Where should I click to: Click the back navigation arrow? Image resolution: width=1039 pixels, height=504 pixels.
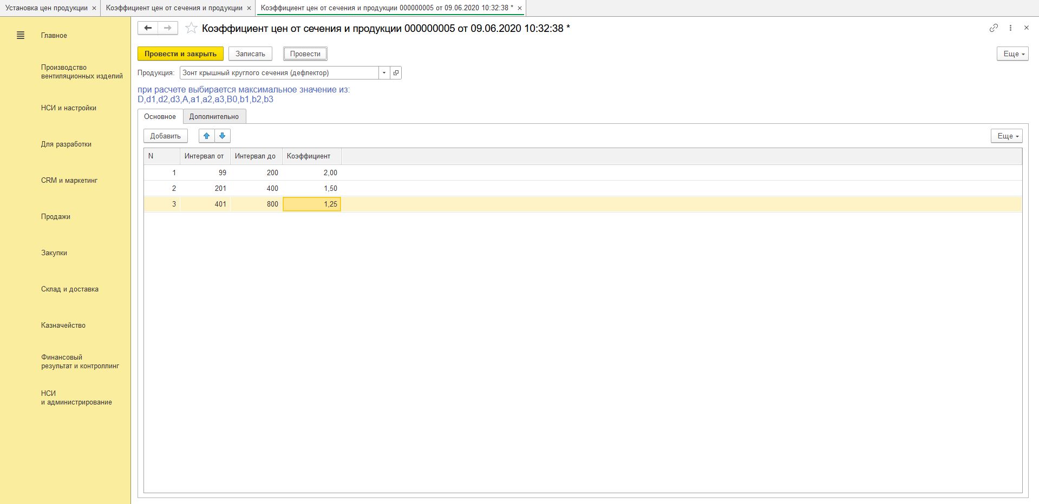pos(148,28)
